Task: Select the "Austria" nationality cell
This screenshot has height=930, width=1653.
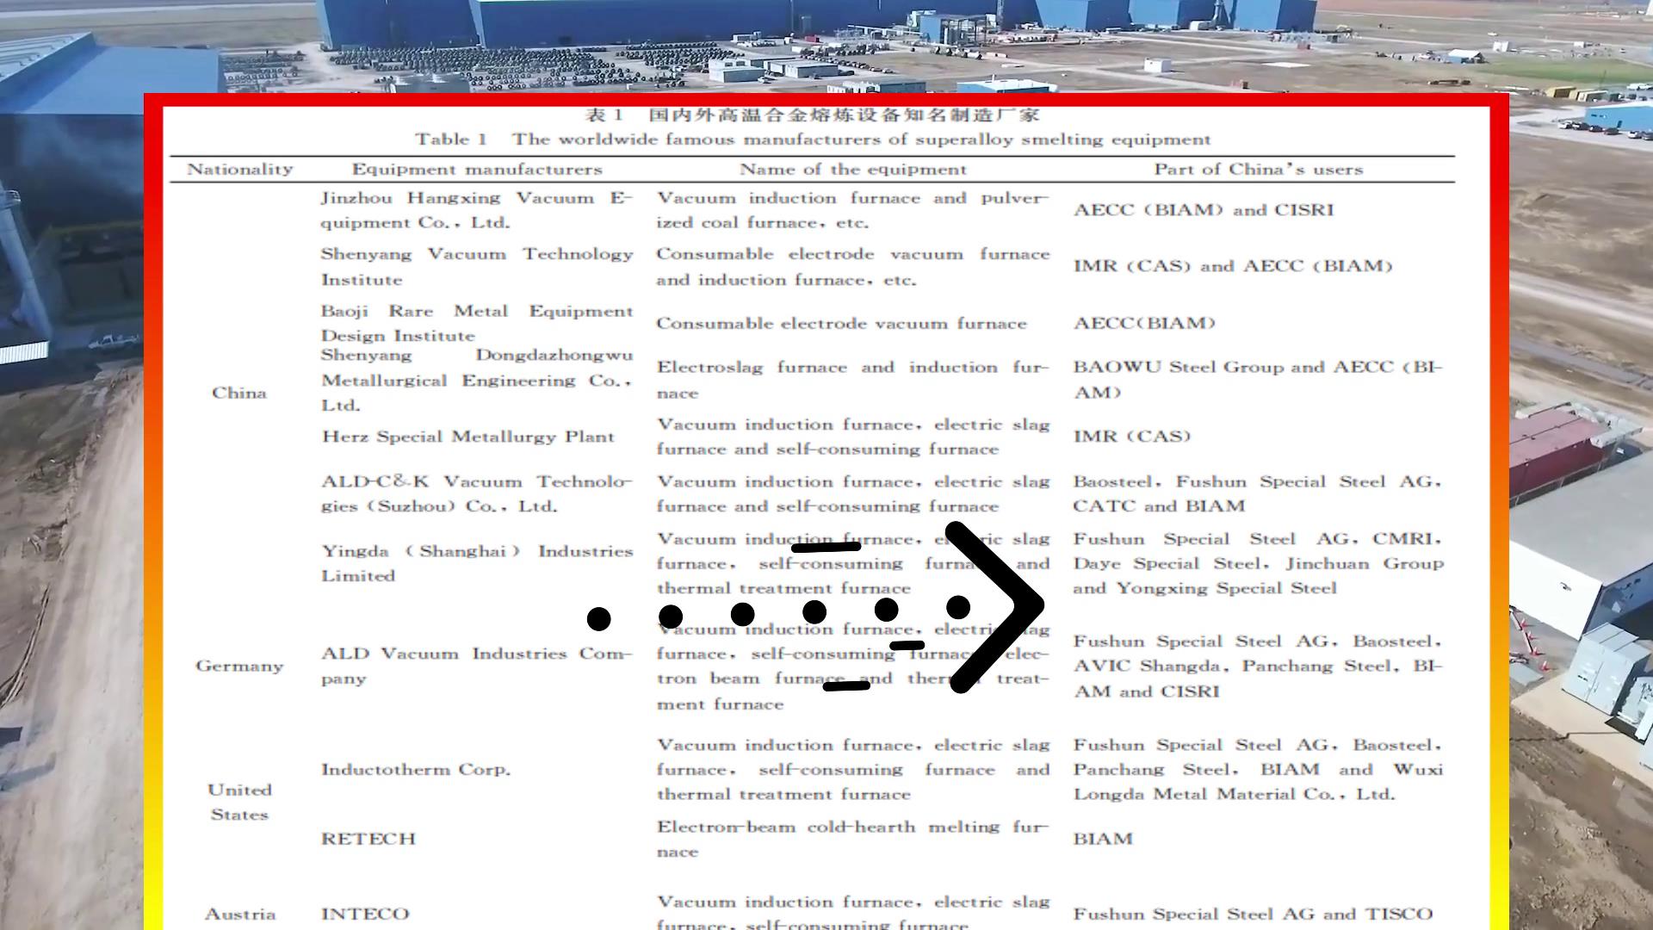Action: (x=239, y=914)
